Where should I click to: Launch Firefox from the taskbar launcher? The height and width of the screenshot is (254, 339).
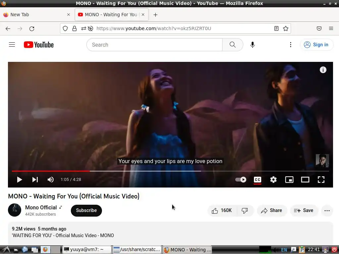coord(45,249)
